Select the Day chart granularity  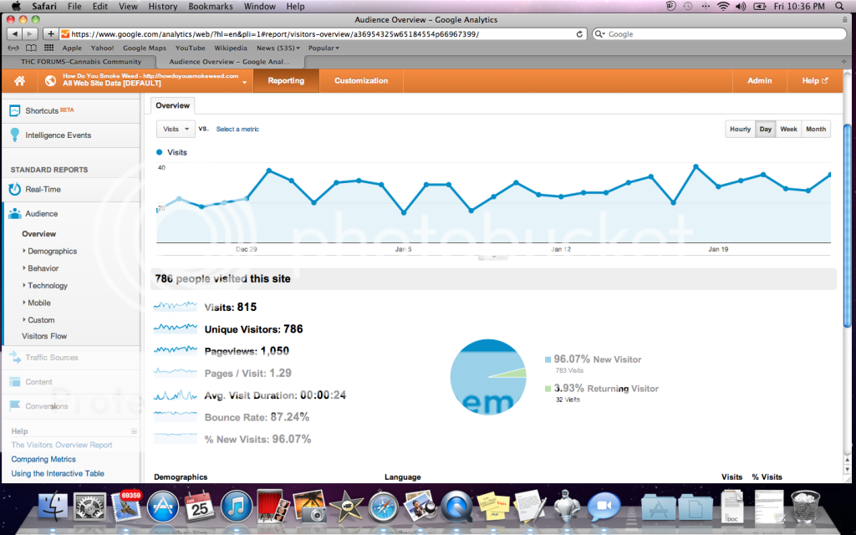[766, 130]
